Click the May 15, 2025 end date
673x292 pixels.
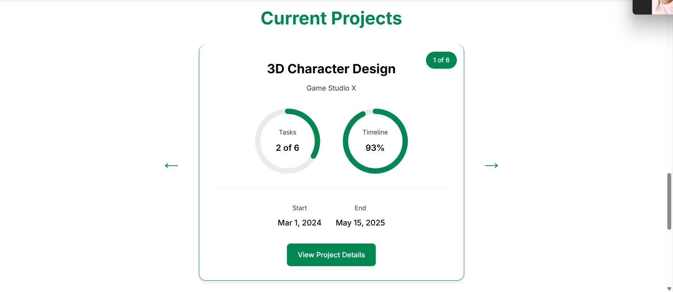coord(360,223)
